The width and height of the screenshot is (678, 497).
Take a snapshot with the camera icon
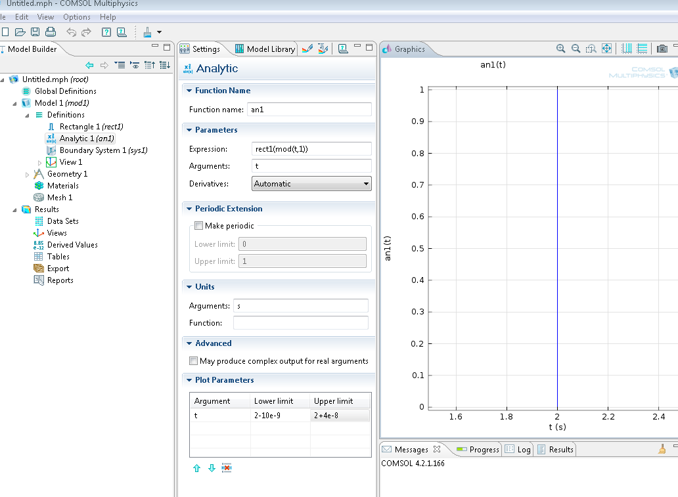point(662,49)
